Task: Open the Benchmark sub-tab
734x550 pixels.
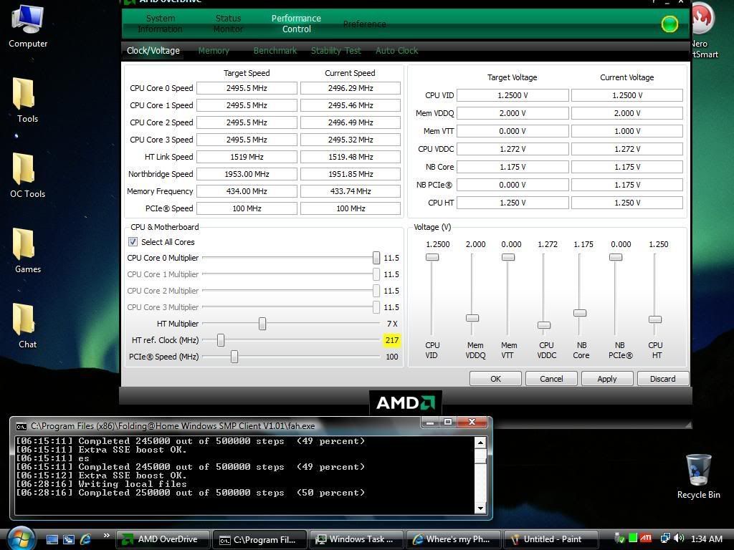Action: [275, 51]
